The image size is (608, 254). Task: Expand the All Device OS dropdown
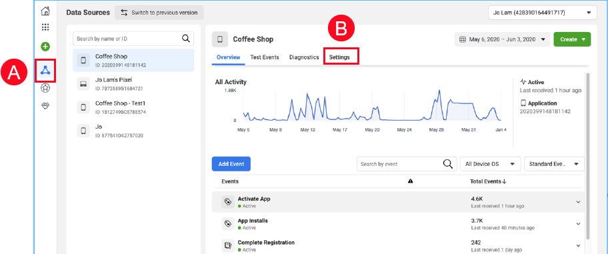coord(490,163)
